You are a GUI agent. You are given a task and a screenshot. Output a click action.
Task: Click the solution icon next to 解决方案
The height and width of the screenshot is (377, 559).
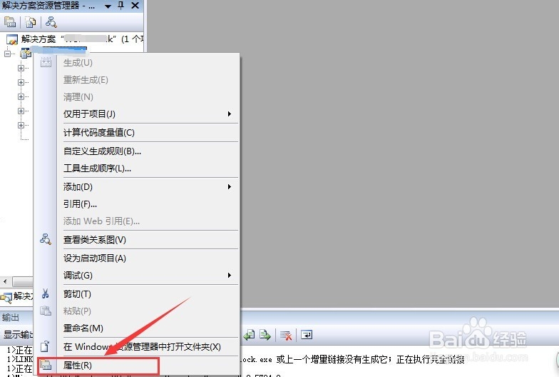[x=11, y=39]
